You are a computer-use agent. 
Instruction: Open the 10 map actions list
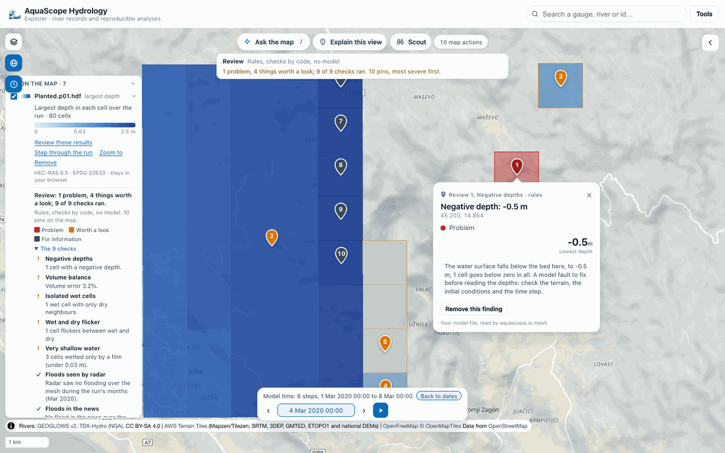tap(461, 42)
